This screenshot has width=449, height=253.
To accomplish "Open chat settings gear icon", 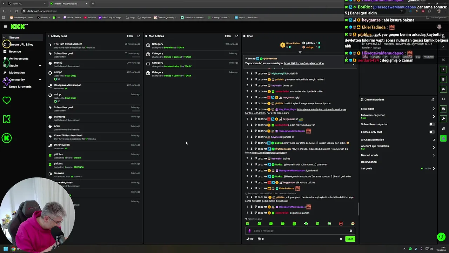I will pos(341,239).
